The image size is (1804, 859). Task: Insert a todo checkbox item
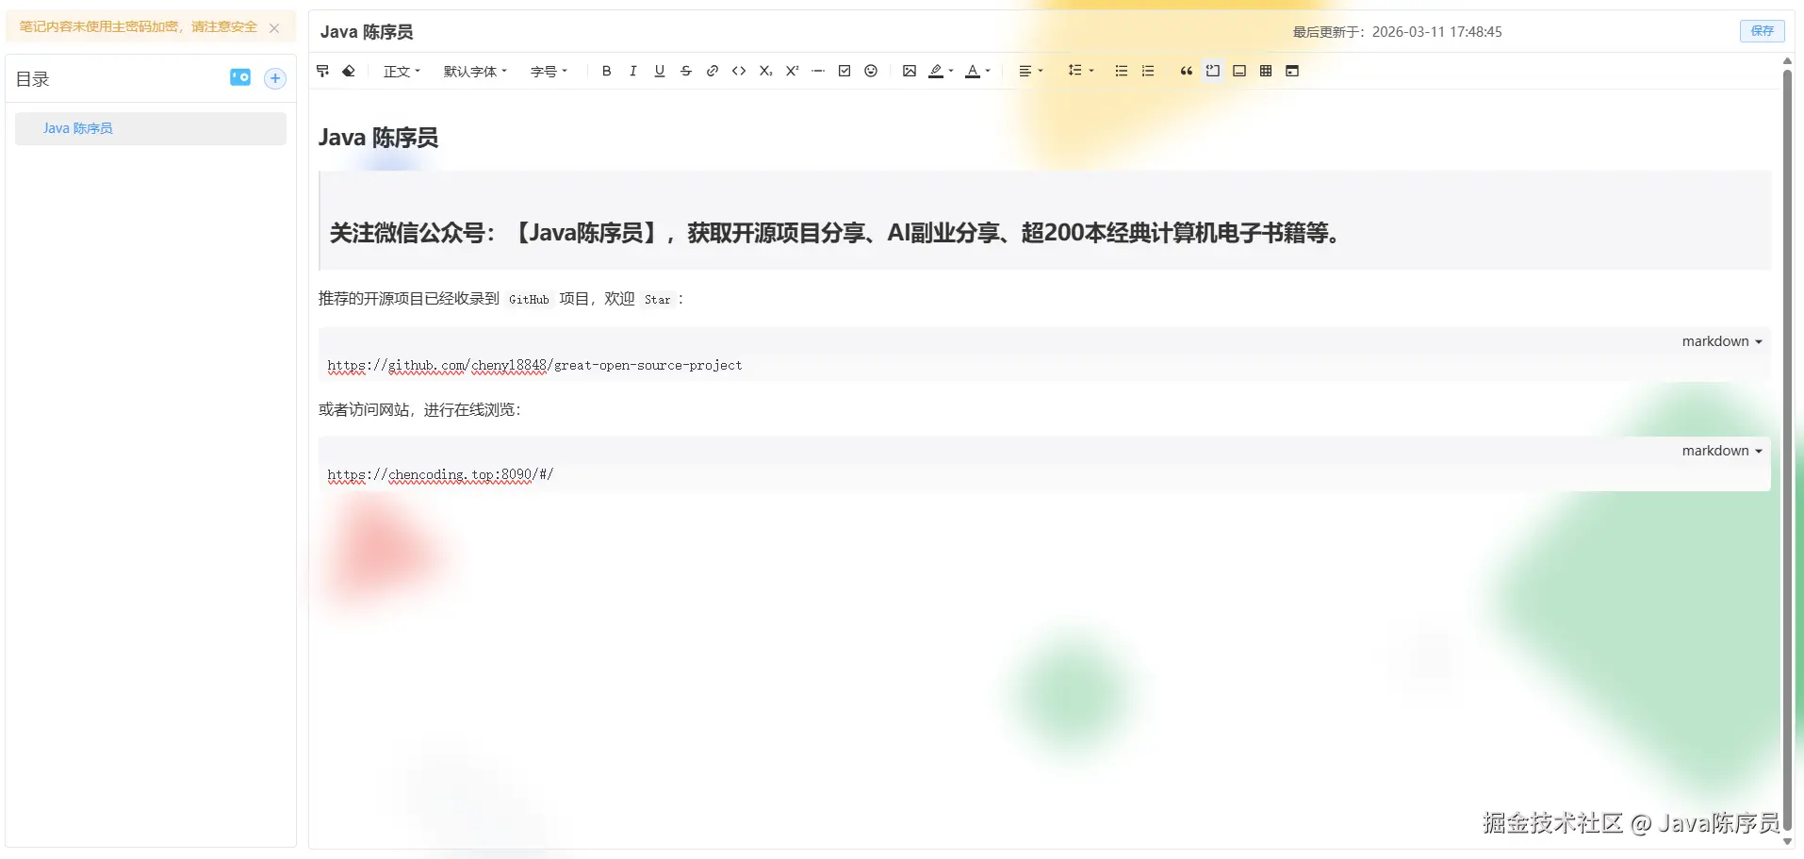[x=845, y=71]
